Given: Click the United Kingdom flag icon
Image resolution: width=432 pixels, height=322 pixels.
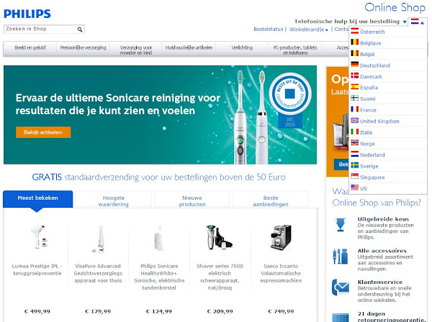Looking at the screenshot, I should click(x=354, y=121).
